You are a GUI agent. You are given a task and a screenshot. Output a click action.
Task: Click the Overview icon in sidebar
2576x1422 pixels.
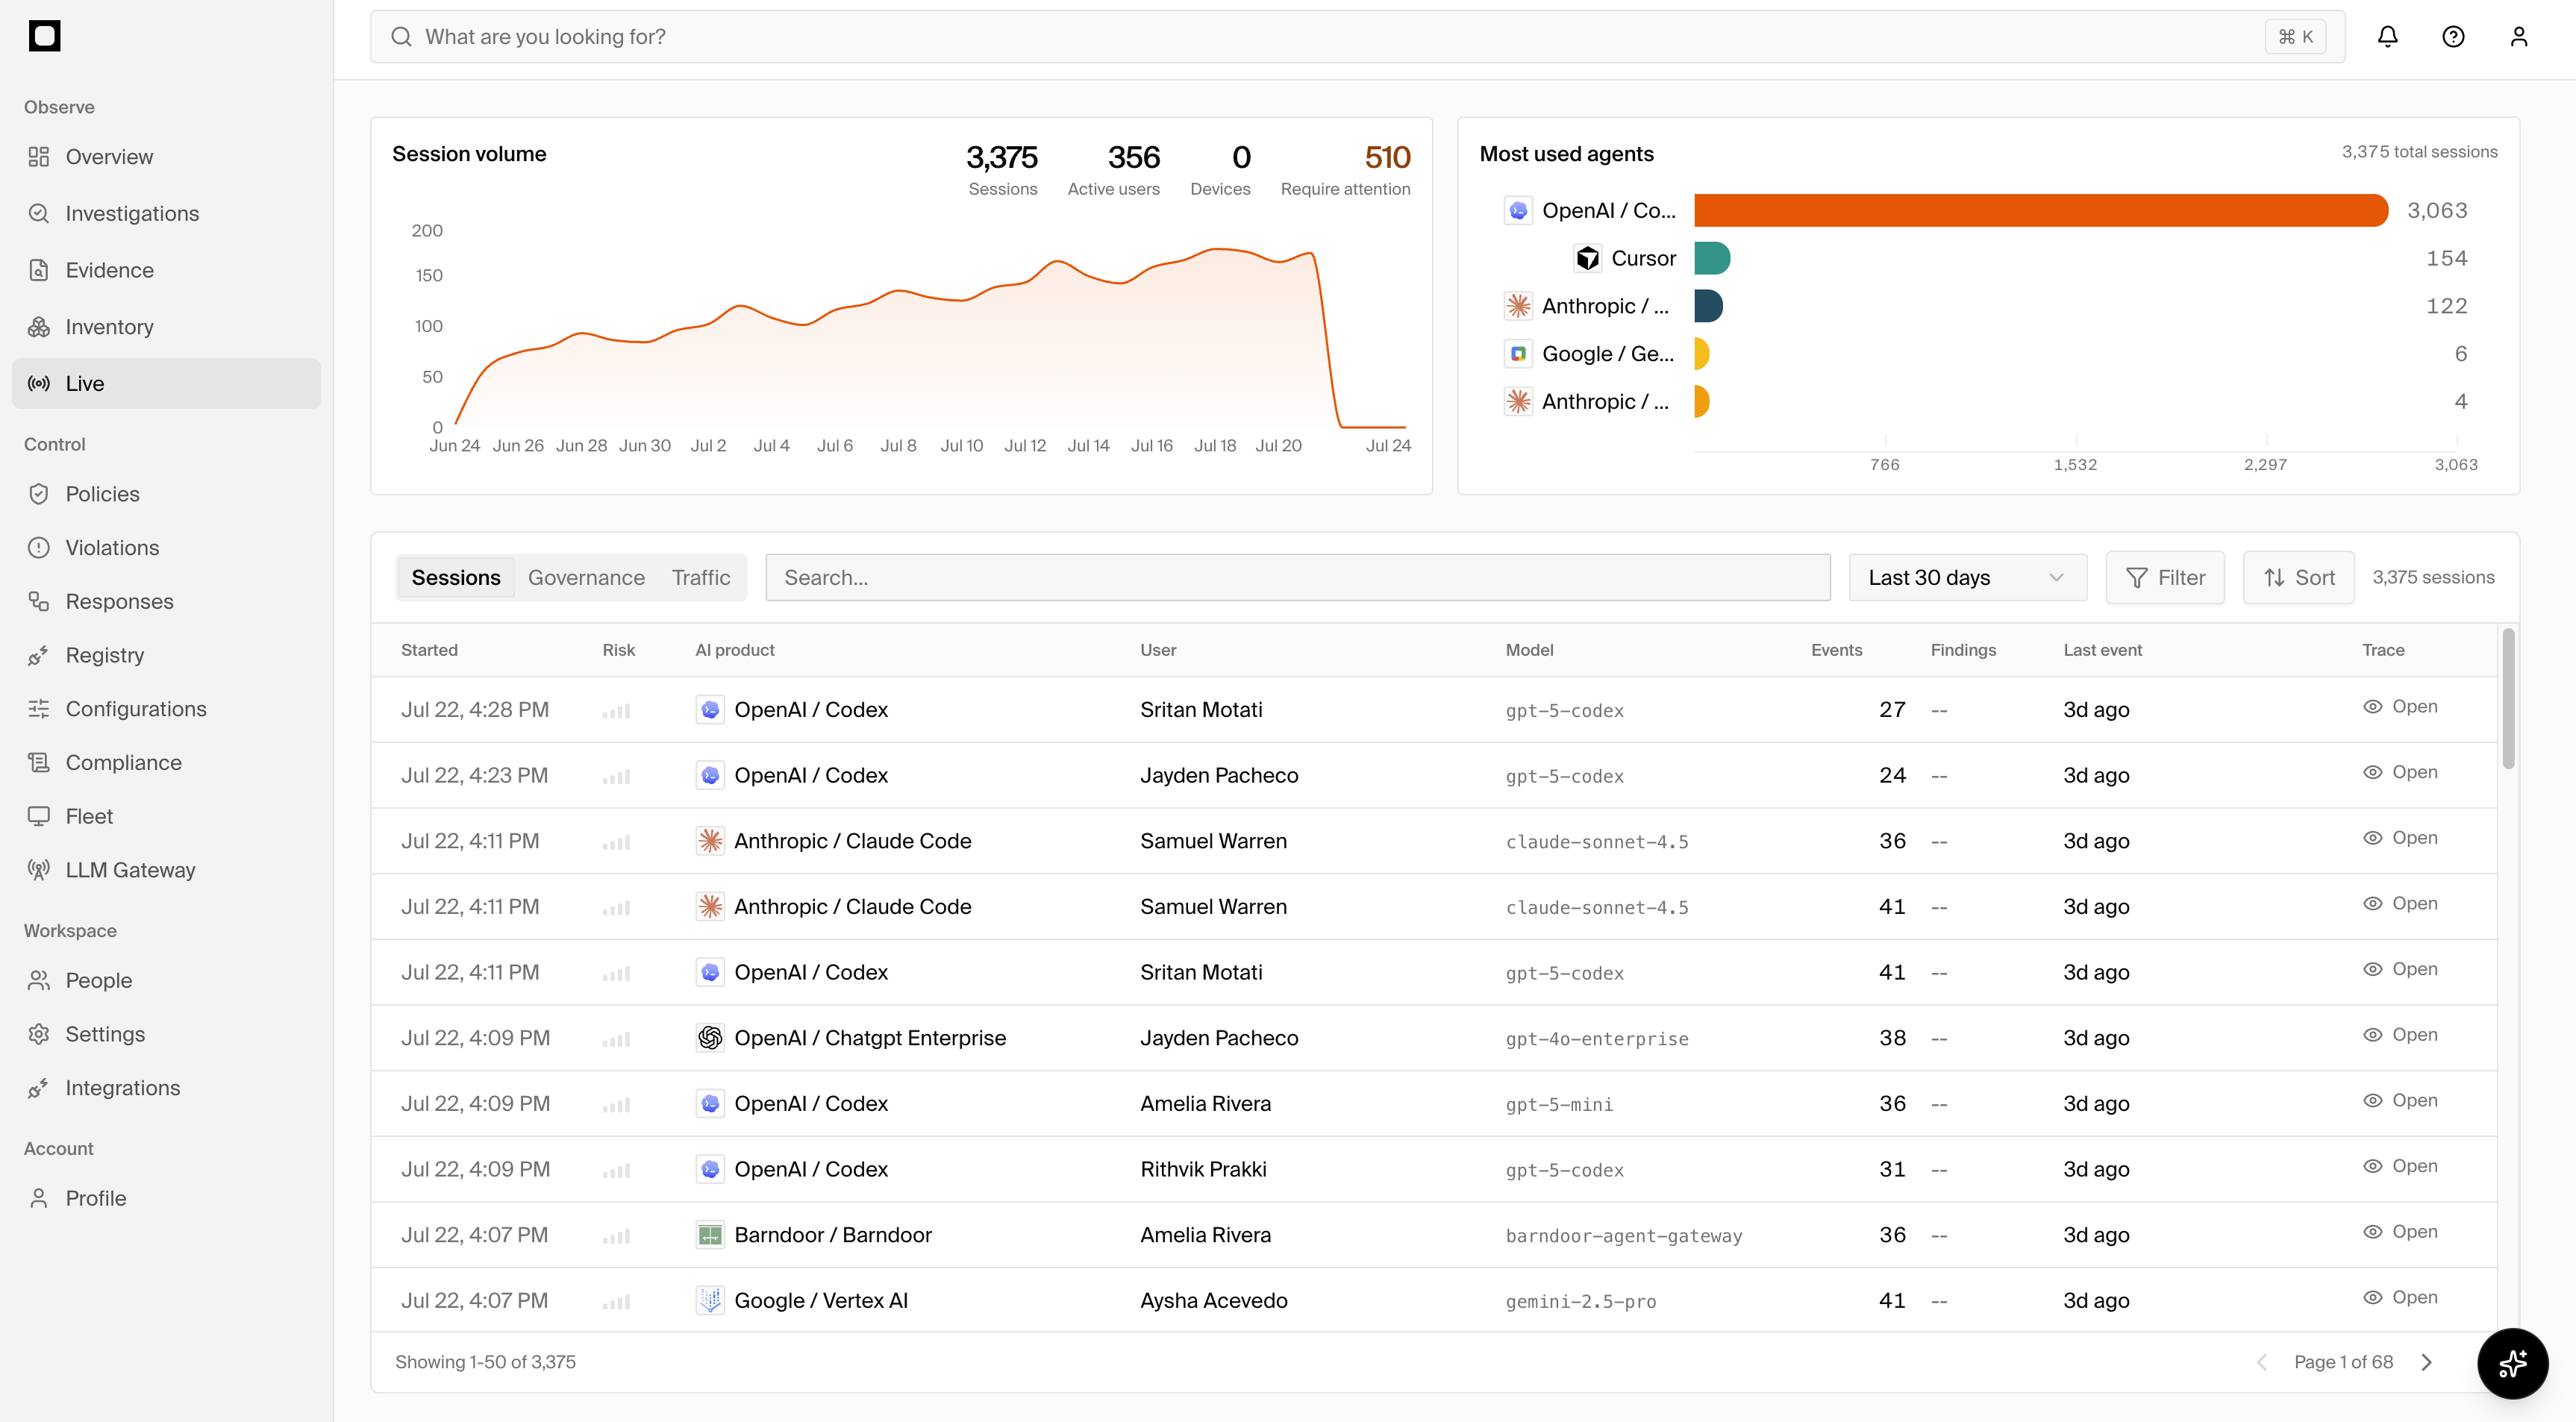[39, 157]
